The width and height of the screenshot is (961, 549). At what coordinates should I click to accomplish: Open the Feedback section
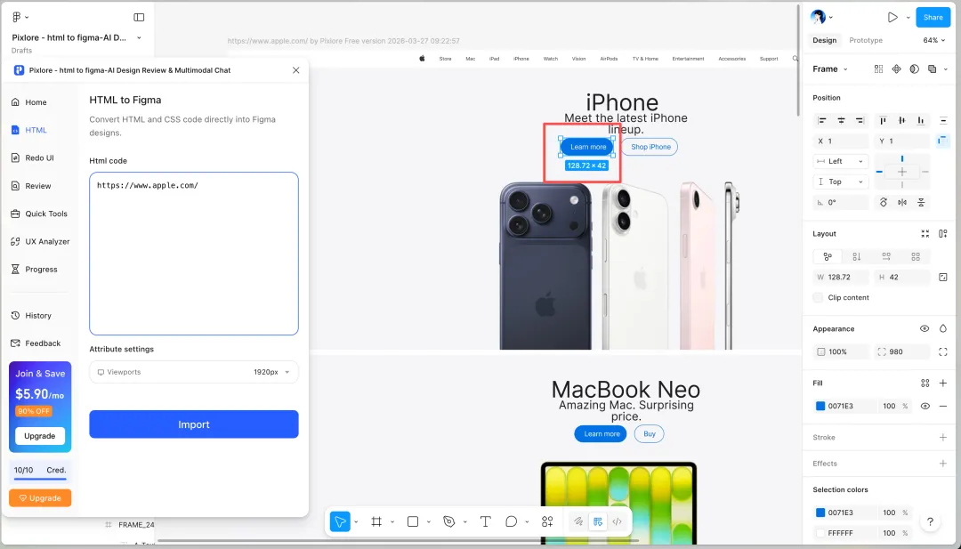point(36,343)
